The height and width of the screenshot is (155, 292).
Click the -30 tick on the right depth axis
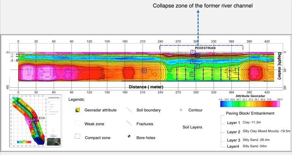(x=284, y=70)
